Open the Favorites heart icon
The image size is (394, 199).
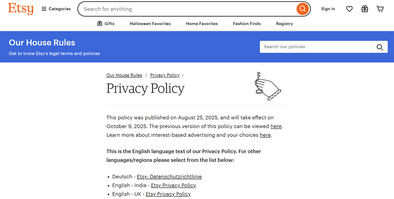coord(349,9)
